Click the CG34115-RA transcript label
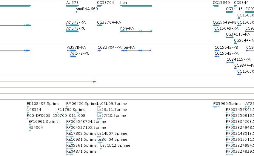Screen dimensions: 254x156 coord(238,34)
